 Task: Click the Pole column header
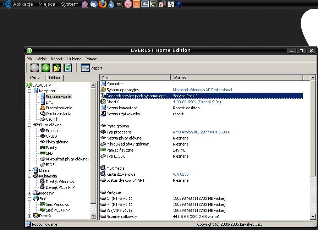pyautogui.click(x=135, y=77)
